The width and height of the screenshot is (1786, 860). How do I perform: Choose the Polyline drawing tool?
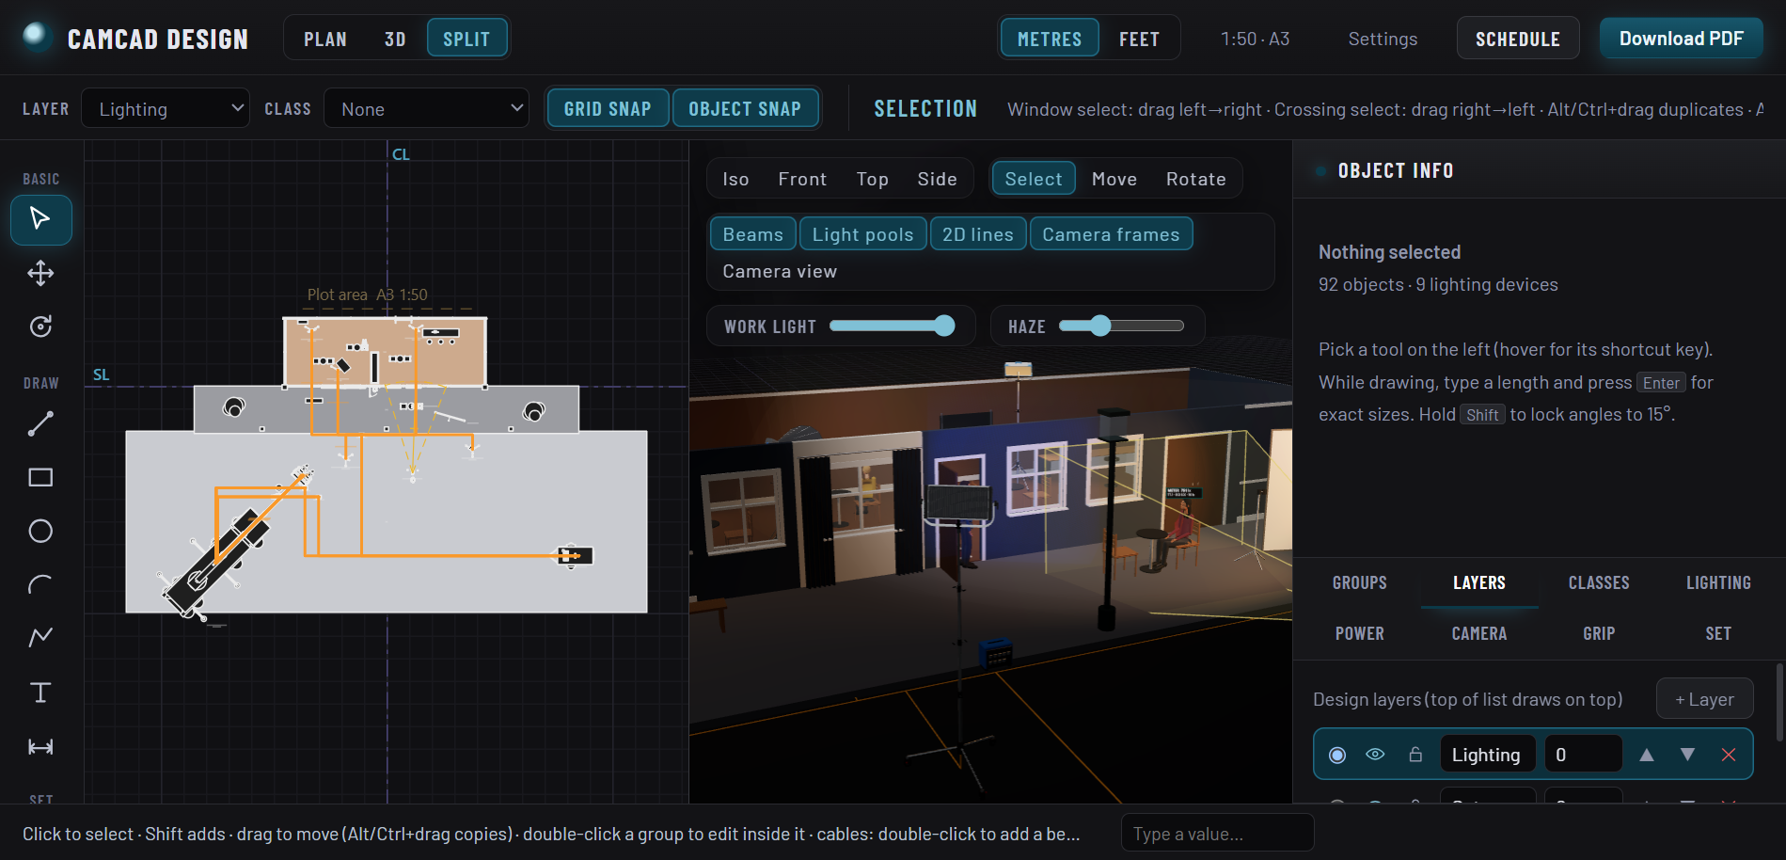(x=40, y=638)
